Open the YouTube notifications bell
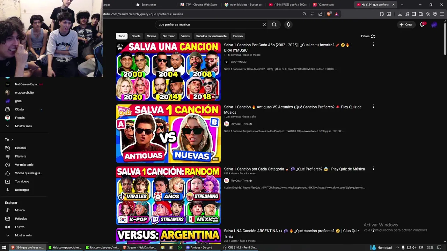 pos(422,24)
